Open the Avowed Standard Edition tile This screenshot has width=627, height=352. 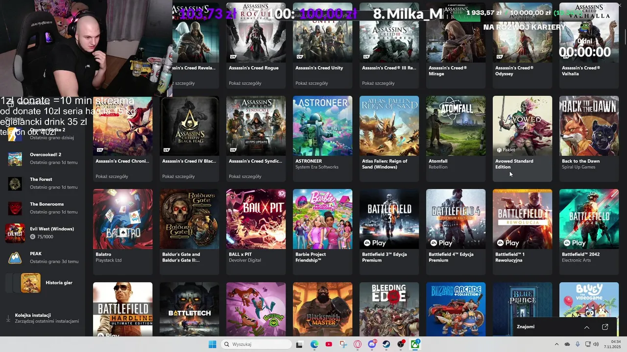tap(522, 139)
